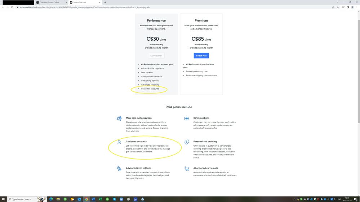Image resolution: width=360 pixels, height=202 pixels.
Task: Click the share page icon in address bar
Action: pyautogui.click(x=333, y=7)
